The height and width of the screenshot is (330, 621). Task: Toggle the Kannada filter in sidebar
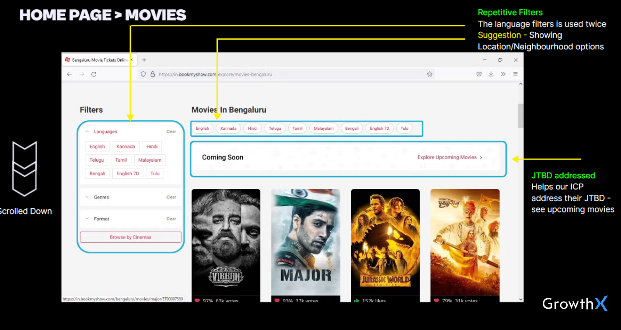[126, 146]
